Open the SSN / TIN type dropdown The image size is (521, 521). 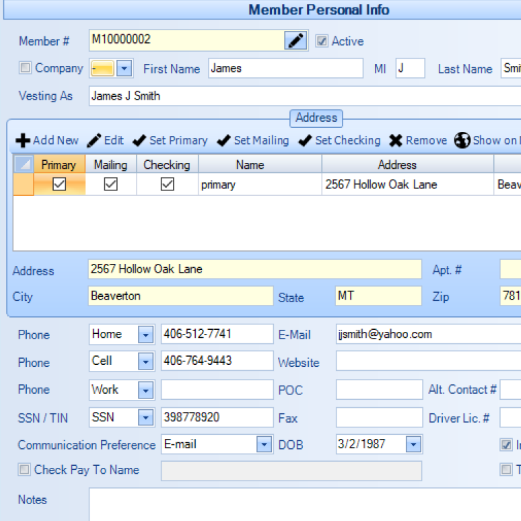point(145,418)
